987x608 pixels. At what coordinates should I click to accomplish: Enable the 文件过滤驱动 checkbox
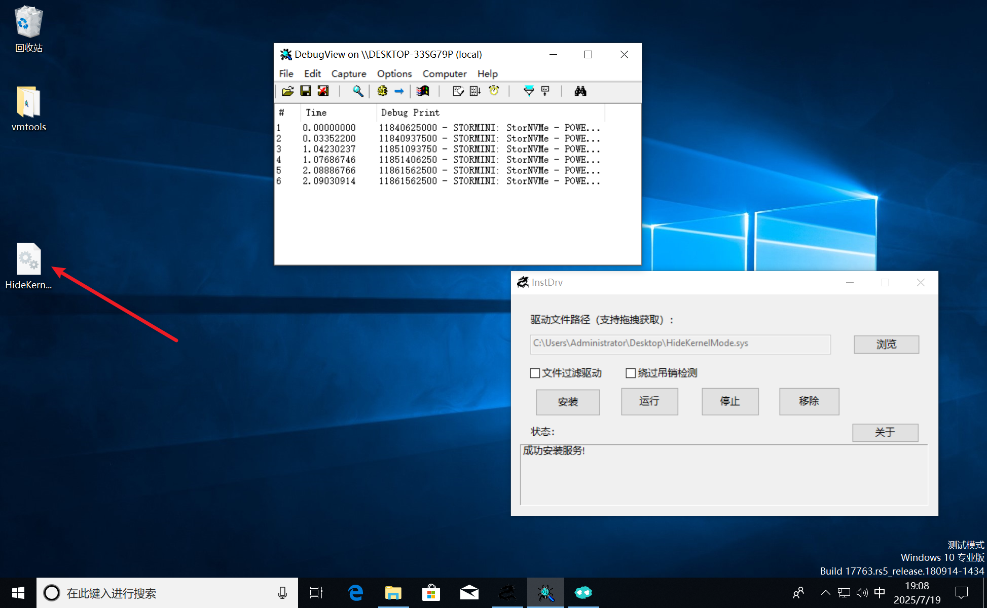[x=535, y=373]
